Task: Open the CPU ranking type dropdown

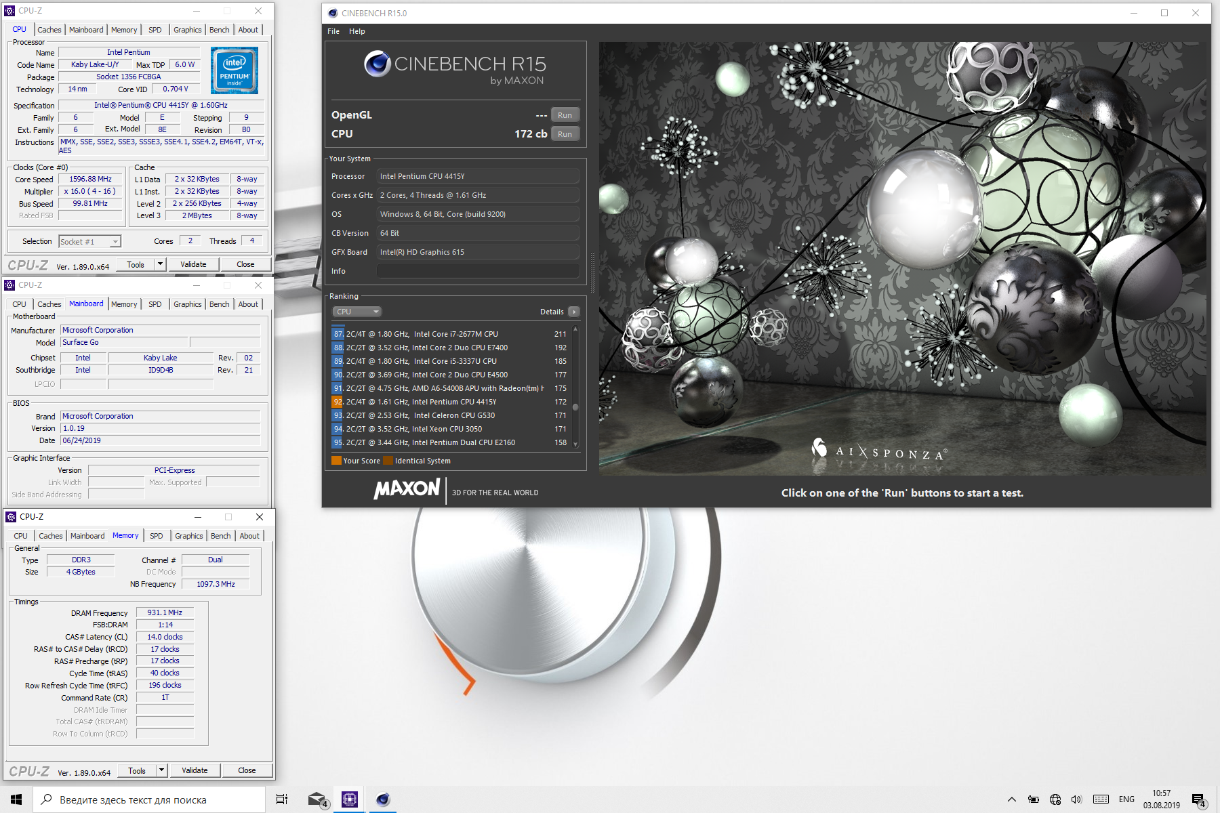Action: (x=357, y=312)
